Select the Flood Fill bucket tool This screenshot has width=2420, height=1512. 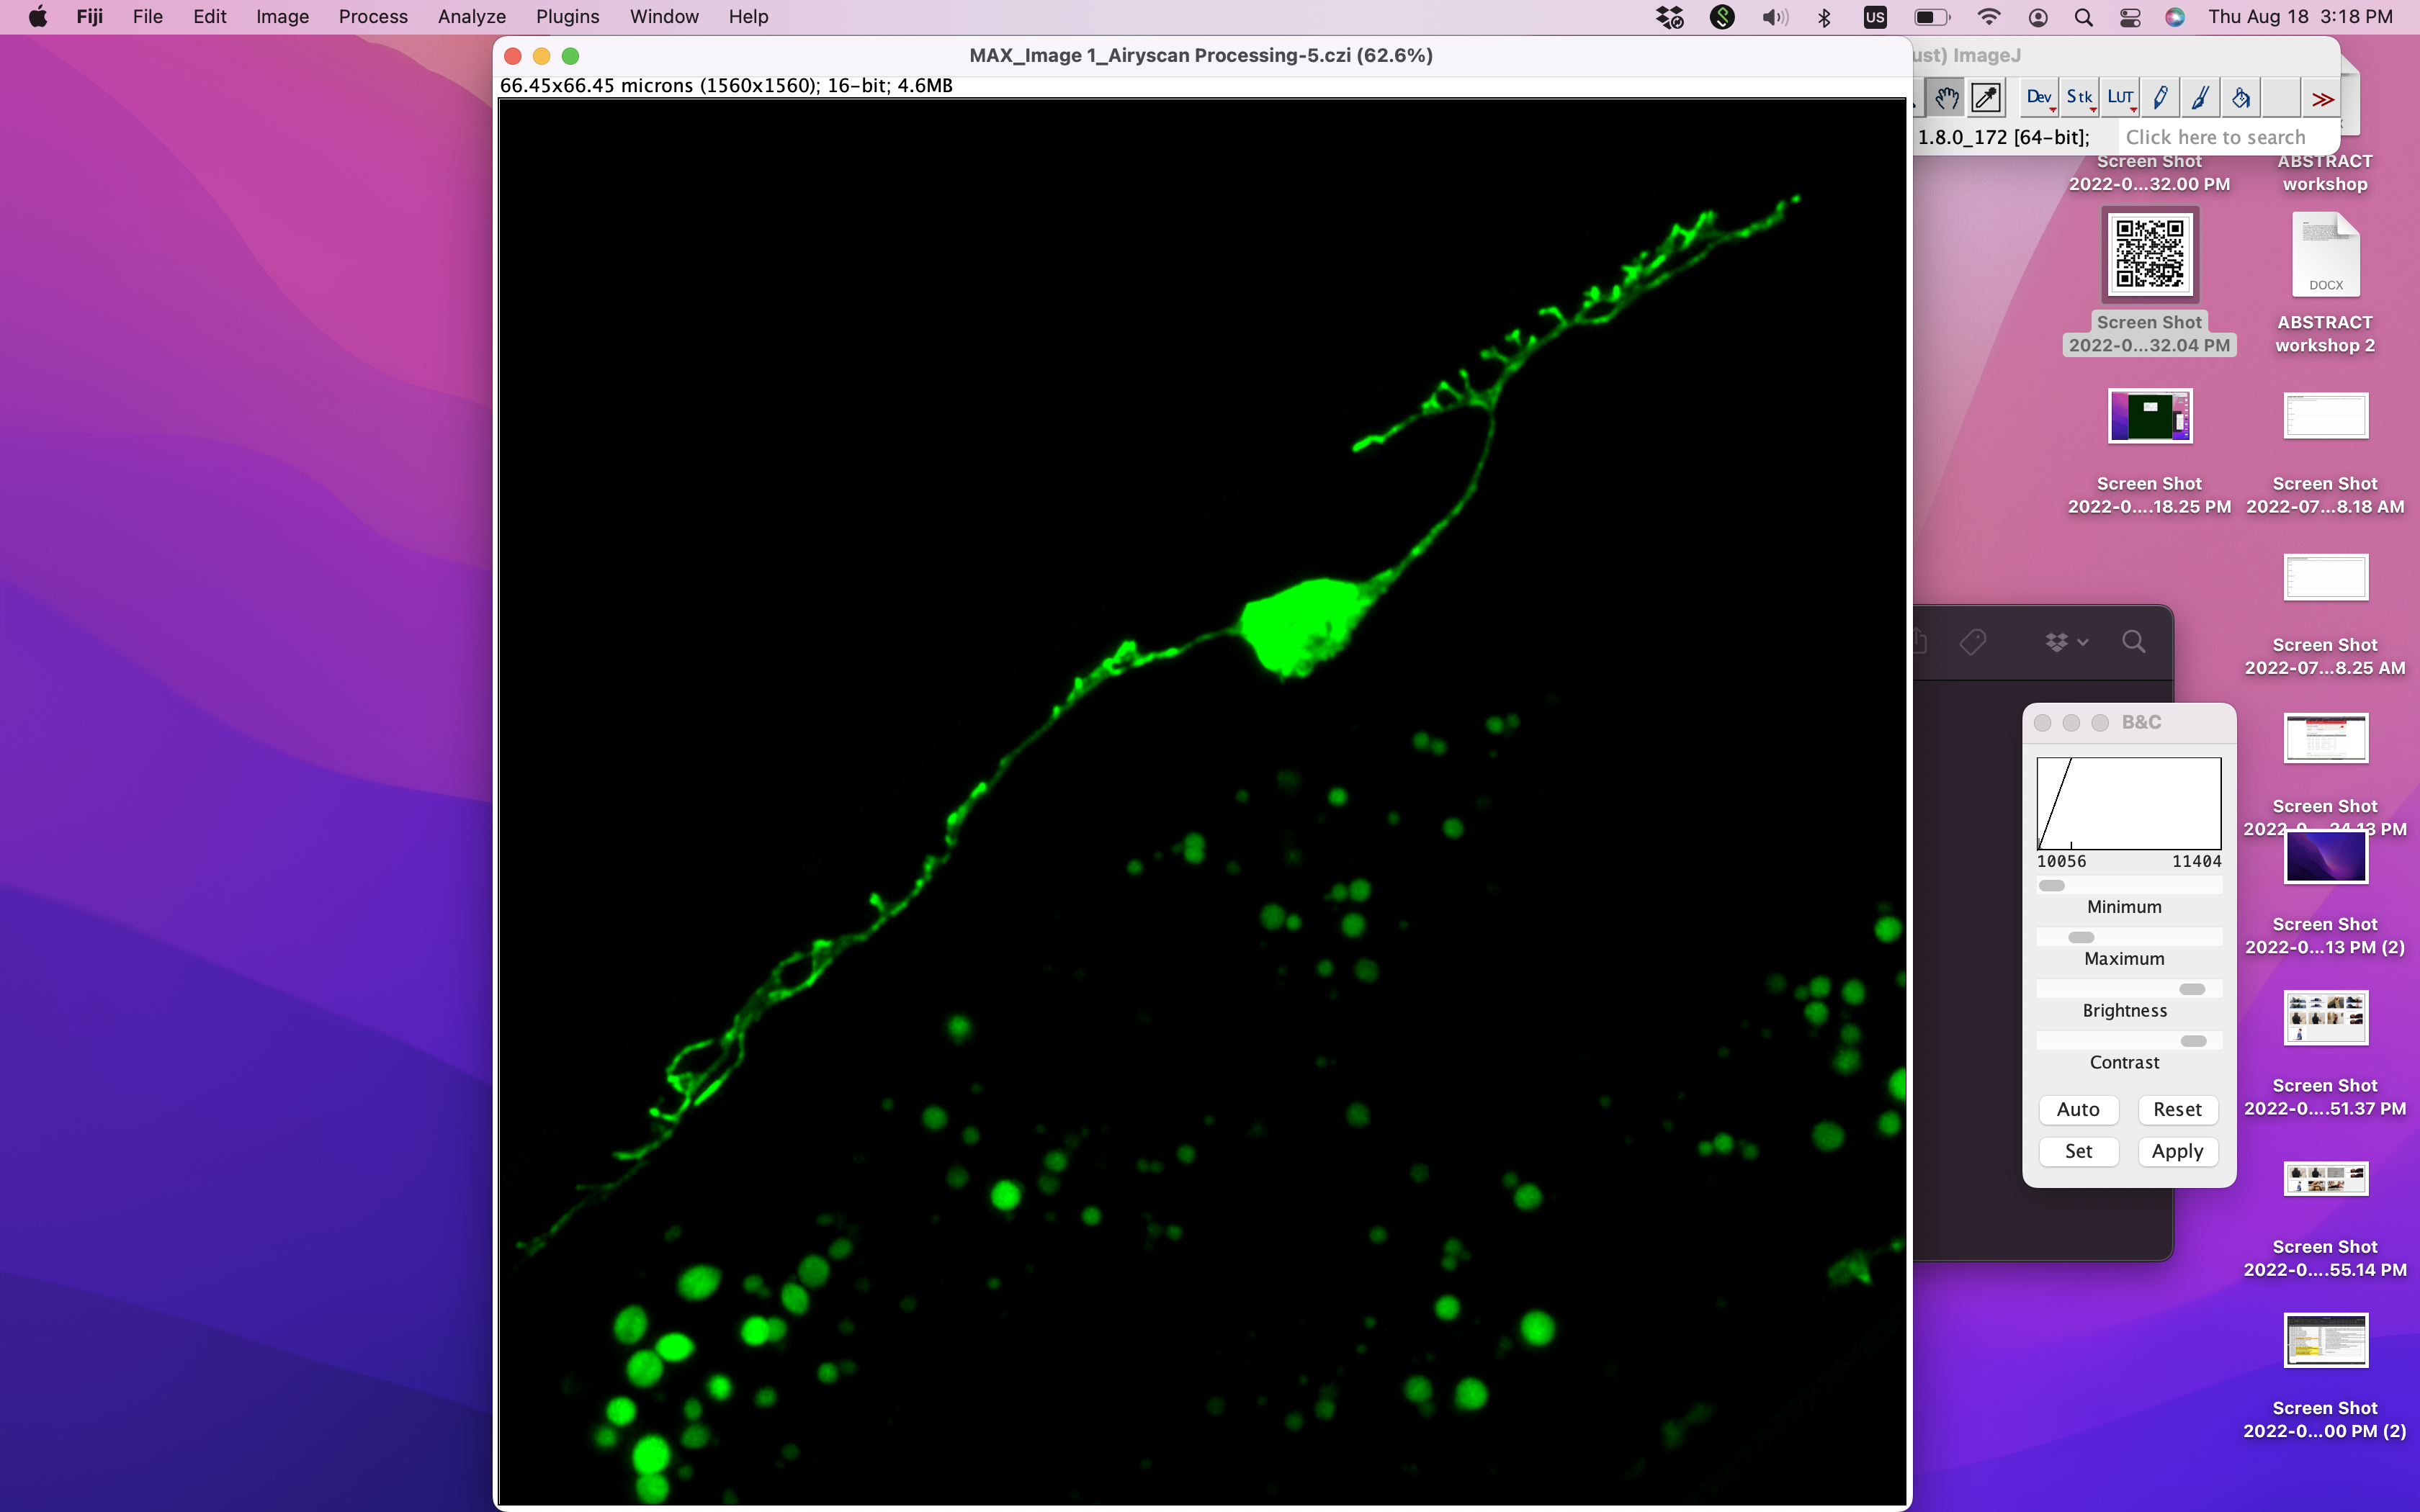pos(2241,98)
